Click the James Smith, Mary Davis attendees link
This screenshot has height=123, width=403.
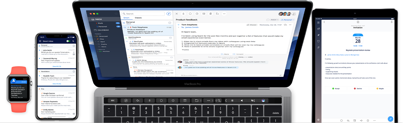(343, 55)
